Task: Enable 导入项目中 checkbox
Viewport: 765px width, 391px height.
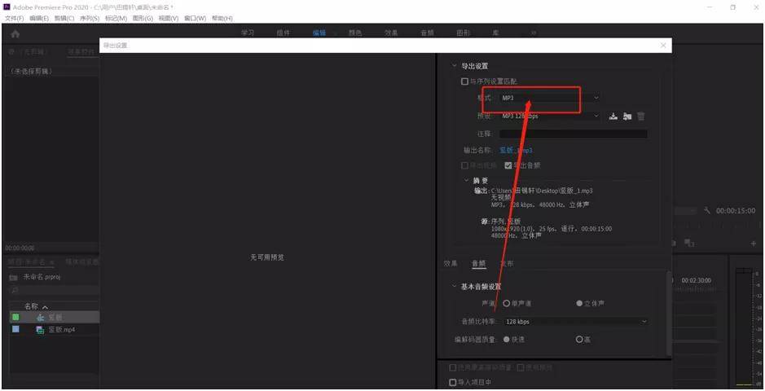Action: click(x=453, y=382)
